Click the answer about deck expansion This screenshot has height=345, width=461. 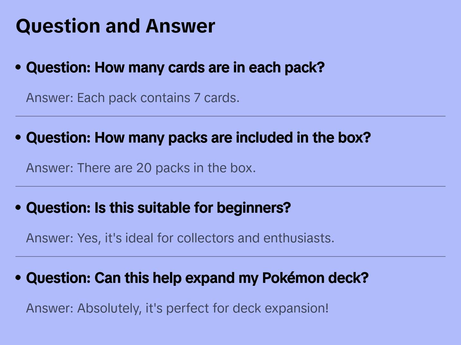pyautogui.click(x=177, y=308)
